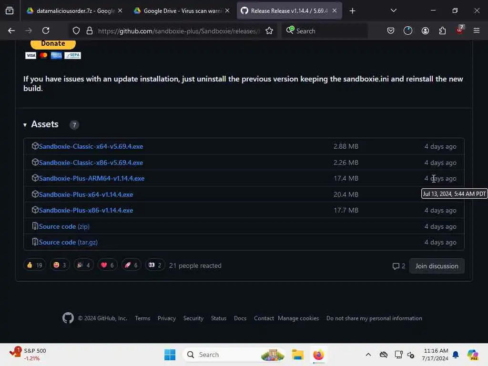488x366 pixels.
Task: Open the Status footer link
Action: (218, 318)
